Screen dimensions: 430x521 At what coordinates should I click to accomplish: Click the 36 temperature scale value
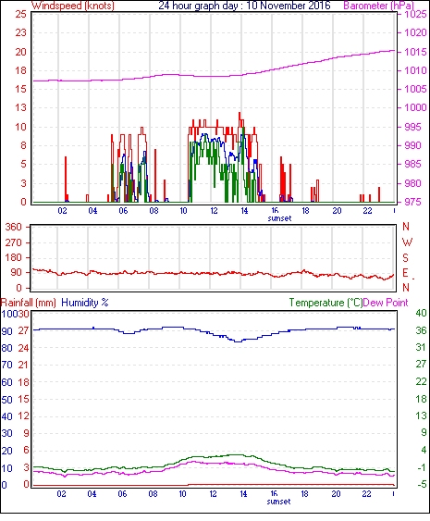pyautogui.click(x=421, y=330)
